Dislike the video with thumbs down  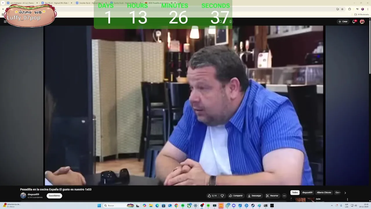tap(222, 196)
